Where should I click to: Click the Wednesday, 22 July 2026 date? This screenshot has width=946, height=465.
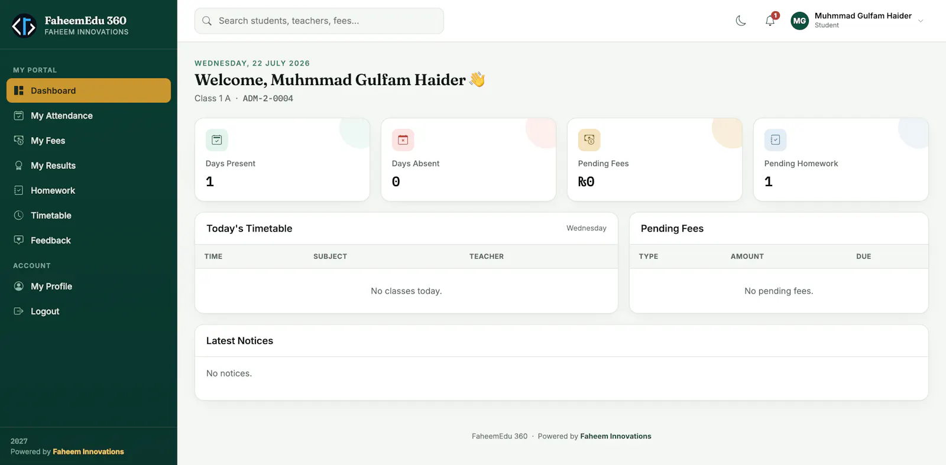(x=252, y=63)
